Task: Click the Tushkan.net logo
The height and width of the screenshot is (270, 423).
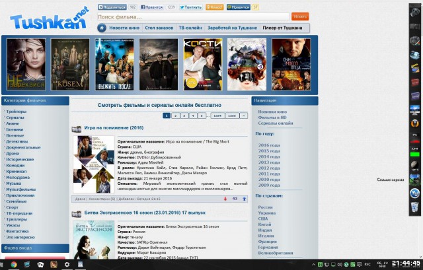Action: (x=50, y=18)
